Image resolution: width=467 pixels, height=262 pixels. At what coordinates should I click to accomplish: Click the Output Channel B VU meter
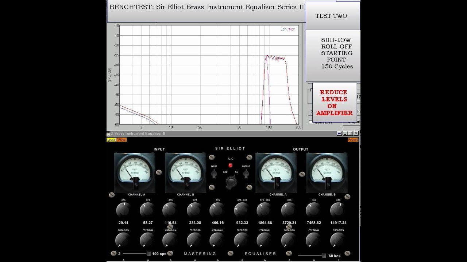[327, 172]
